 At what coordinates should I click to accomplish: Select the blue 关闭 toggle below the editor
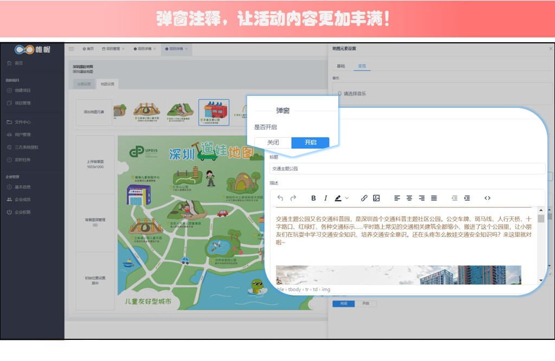pos(343,304)
